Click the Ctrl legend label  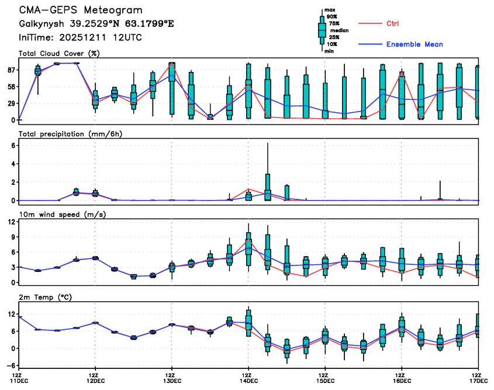[392, 23]
